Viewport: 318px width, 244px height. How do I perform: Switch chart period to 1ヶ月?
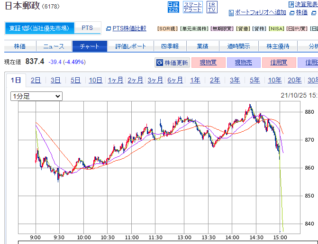115,81
